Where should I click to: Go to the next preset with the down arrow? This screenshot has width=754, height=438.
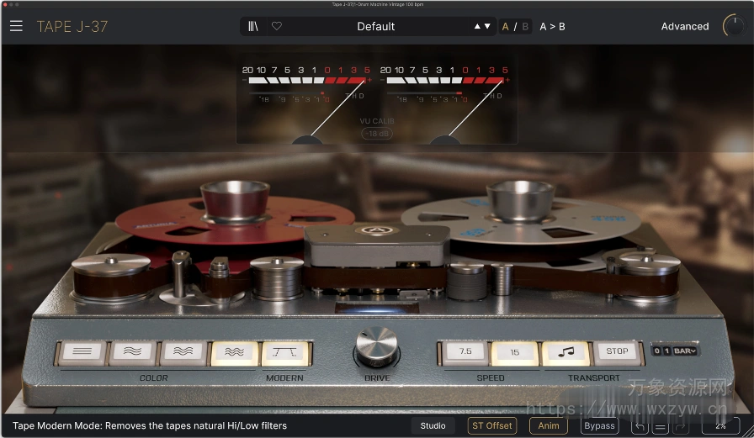[x=487, y=26]
